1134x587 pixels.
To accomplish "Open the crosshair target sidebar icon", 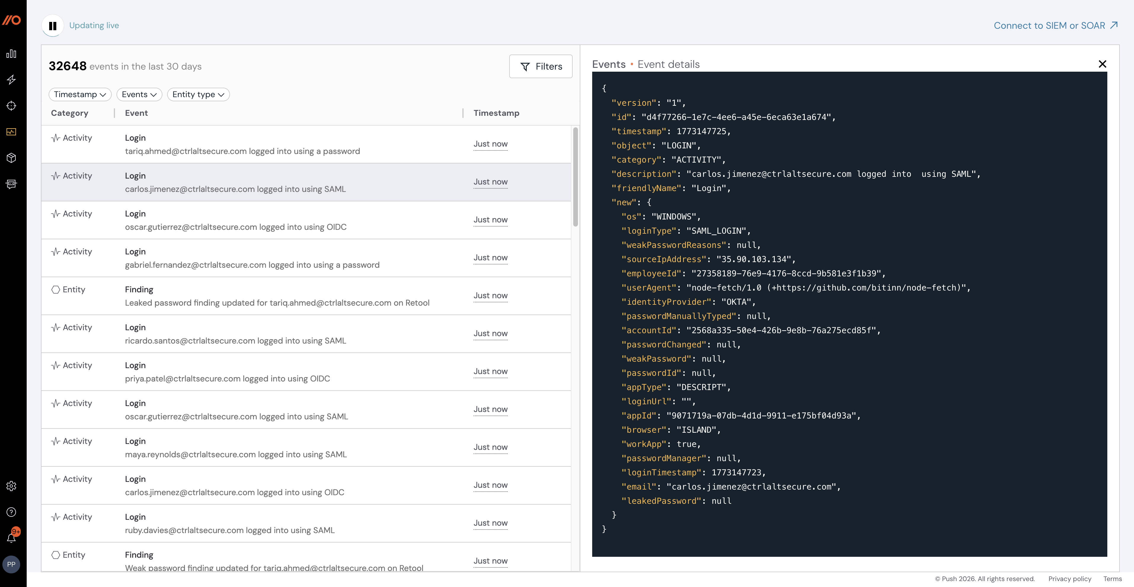I will click(x=12, y=106).
